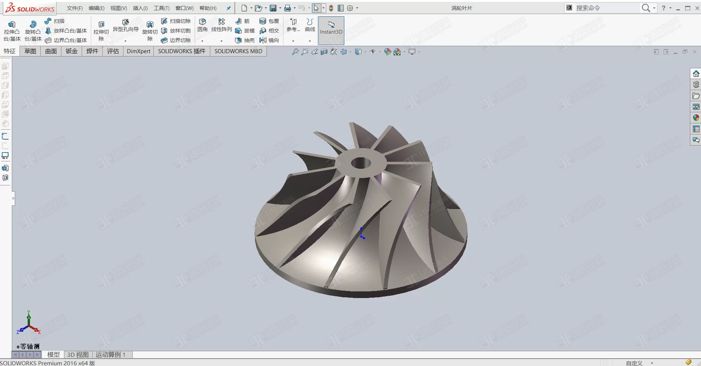
Task: Switch to the SOLIDWORKS MBD tab
Action: click(238, 51)
